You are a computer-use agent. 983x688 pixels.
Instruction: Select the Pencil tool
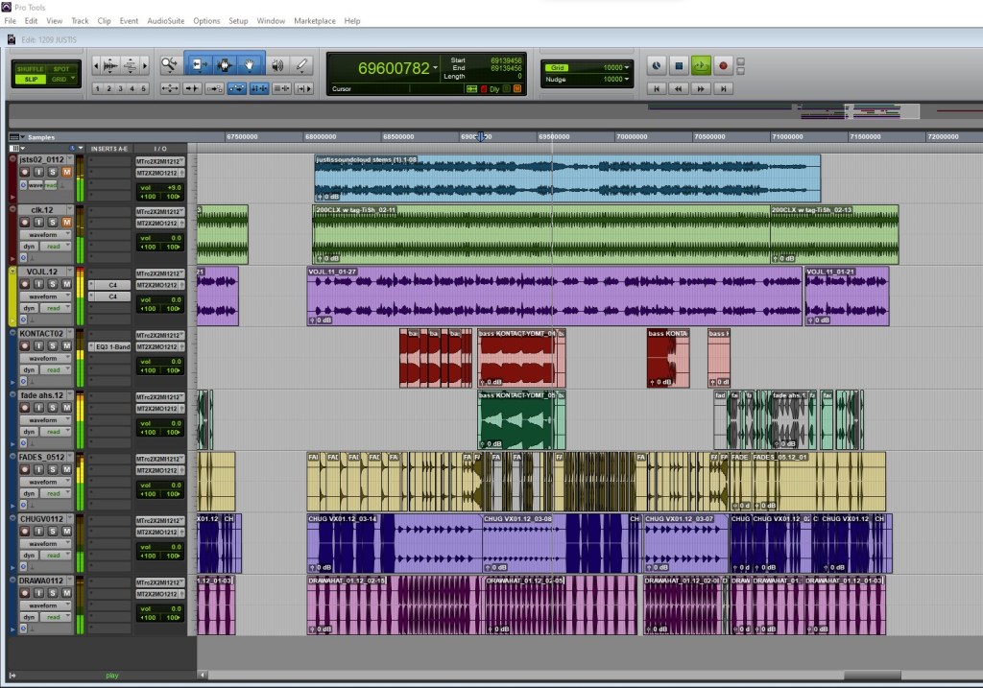tap(302, 65)
